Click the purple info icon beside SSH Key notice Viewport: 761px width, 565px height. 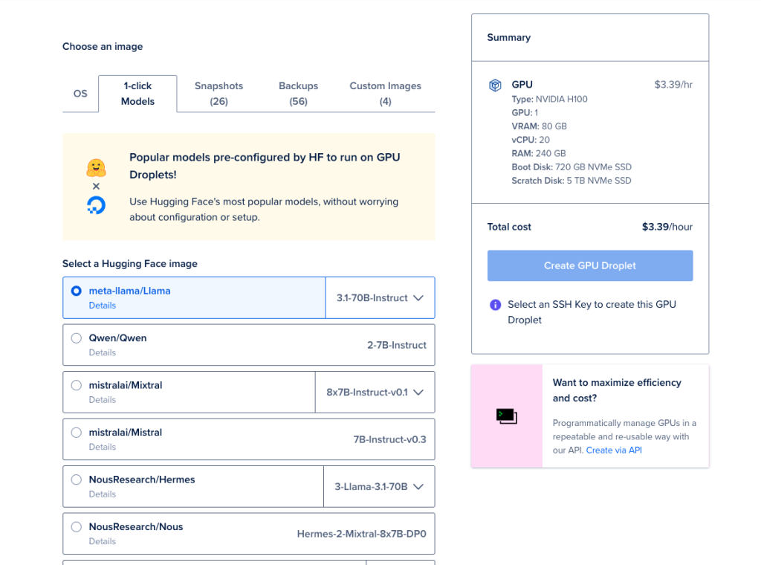pos(495,305)
